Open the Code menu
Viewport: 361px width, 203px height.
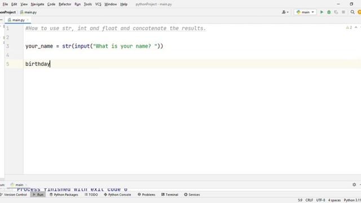pos(51,4)
